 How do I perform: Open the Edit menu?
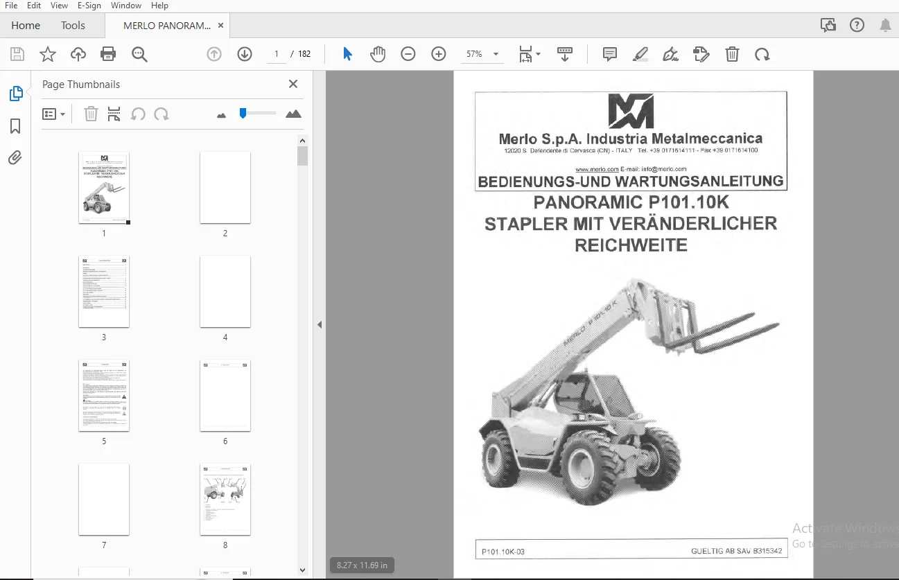(34, 6)
